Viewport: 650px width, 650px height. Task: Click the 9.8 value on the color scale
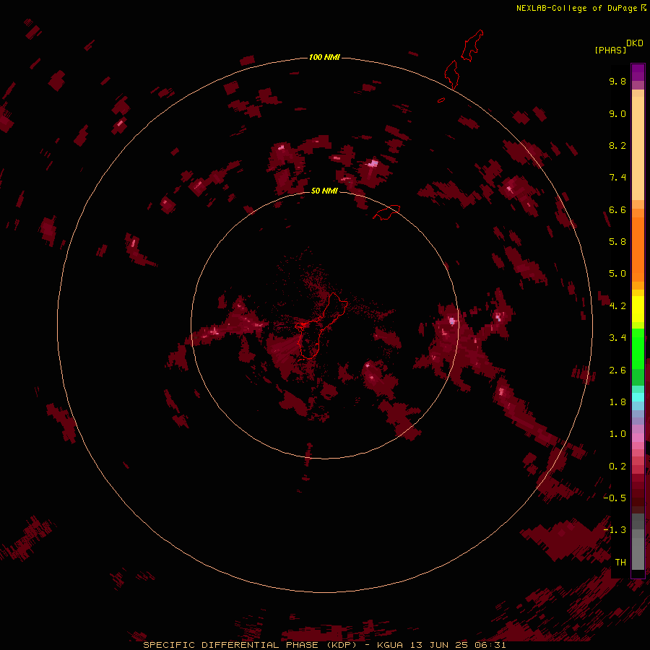617,81
